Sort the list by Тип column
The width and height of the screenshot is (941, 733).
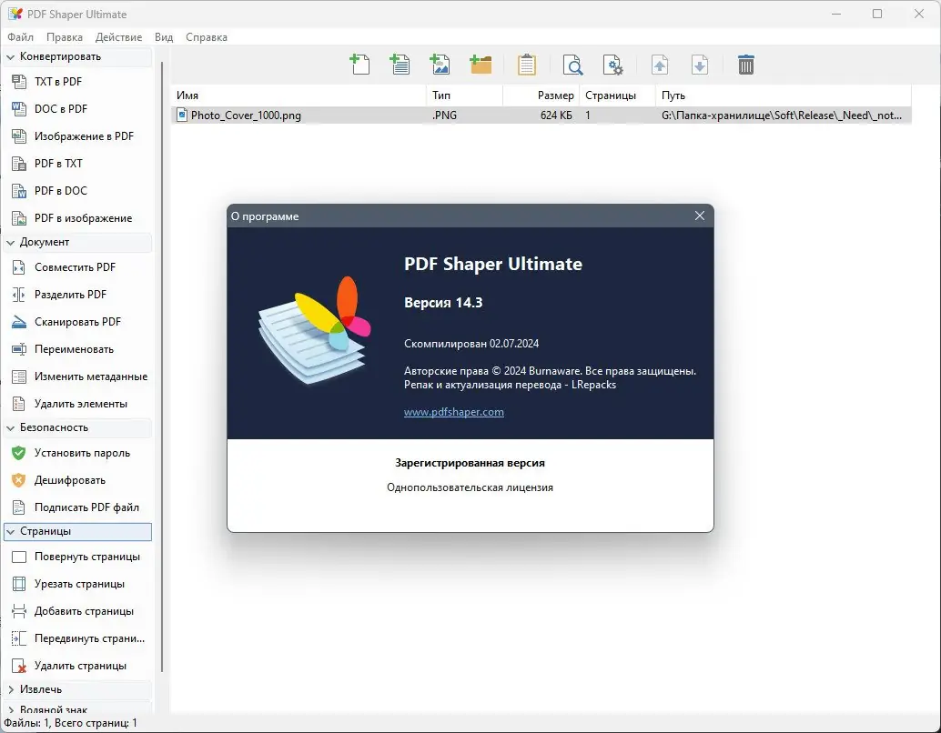[x=464, y=95]
